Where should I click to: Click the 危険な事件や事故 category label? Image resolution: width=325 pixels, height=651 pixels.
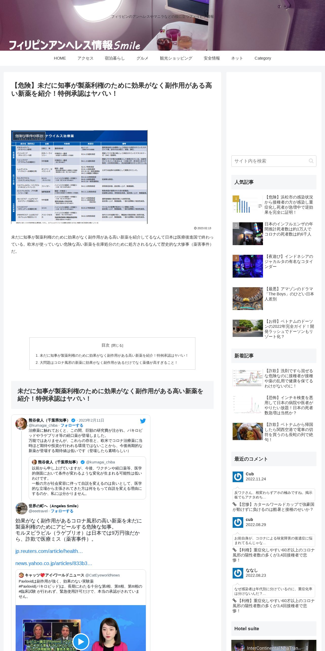pos(29,136)
